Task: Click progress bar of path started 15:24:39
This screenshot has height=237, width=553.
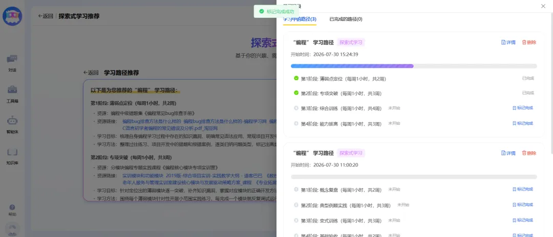Action: click(x=414, y=66)
